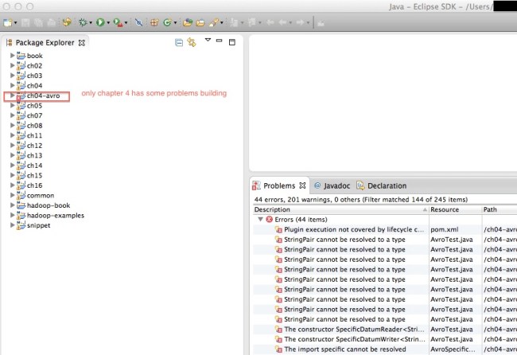Click the green Run button icon

click(x=101, y=23)
